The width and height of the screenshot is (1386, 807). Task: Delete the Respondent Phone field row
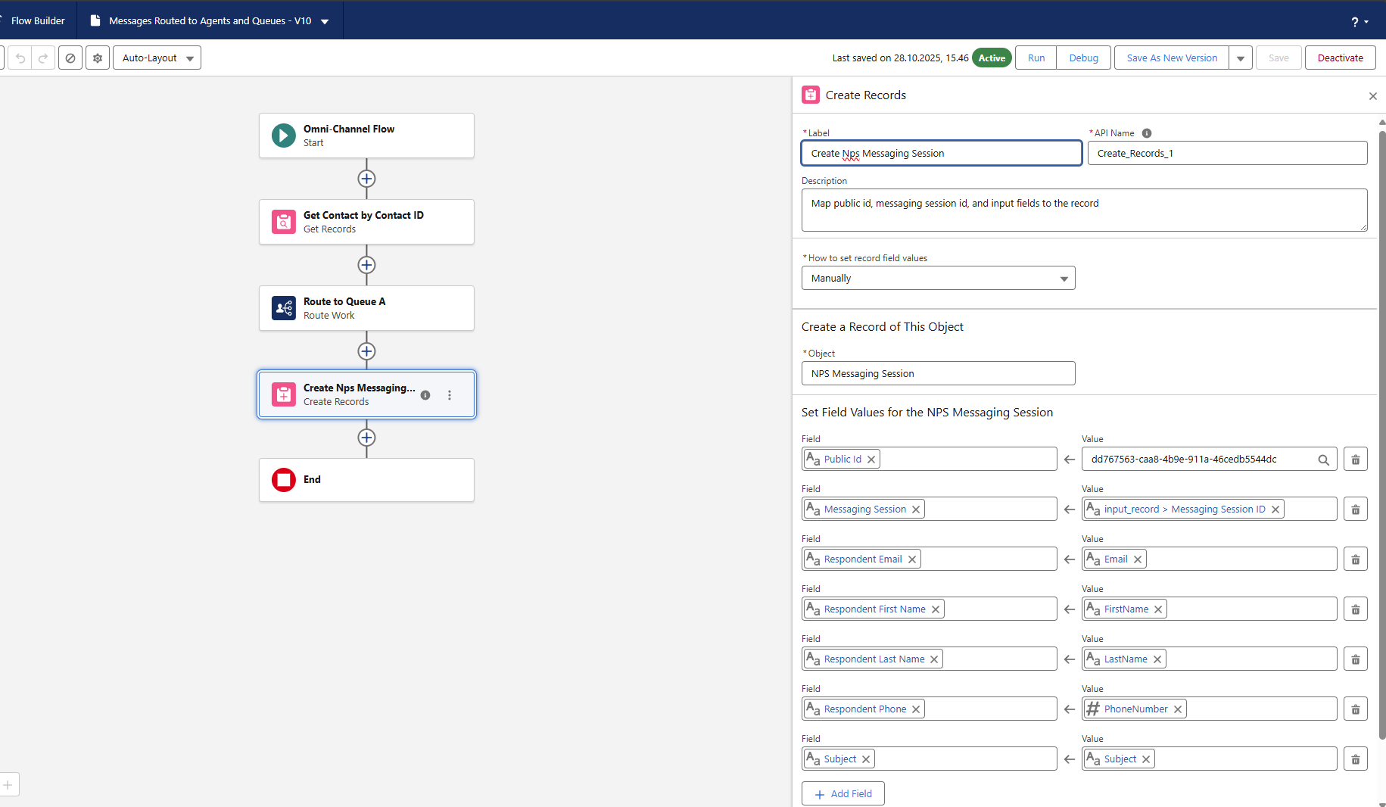click(x=1355, y=709)
